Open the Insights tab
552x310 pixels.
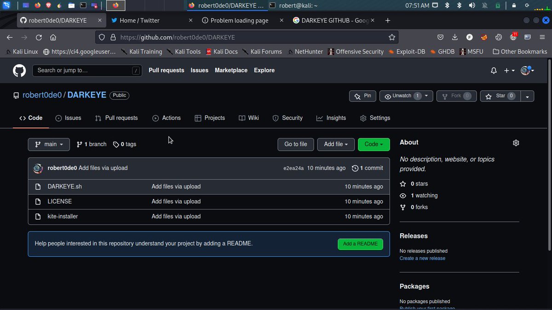pos(331,118)
